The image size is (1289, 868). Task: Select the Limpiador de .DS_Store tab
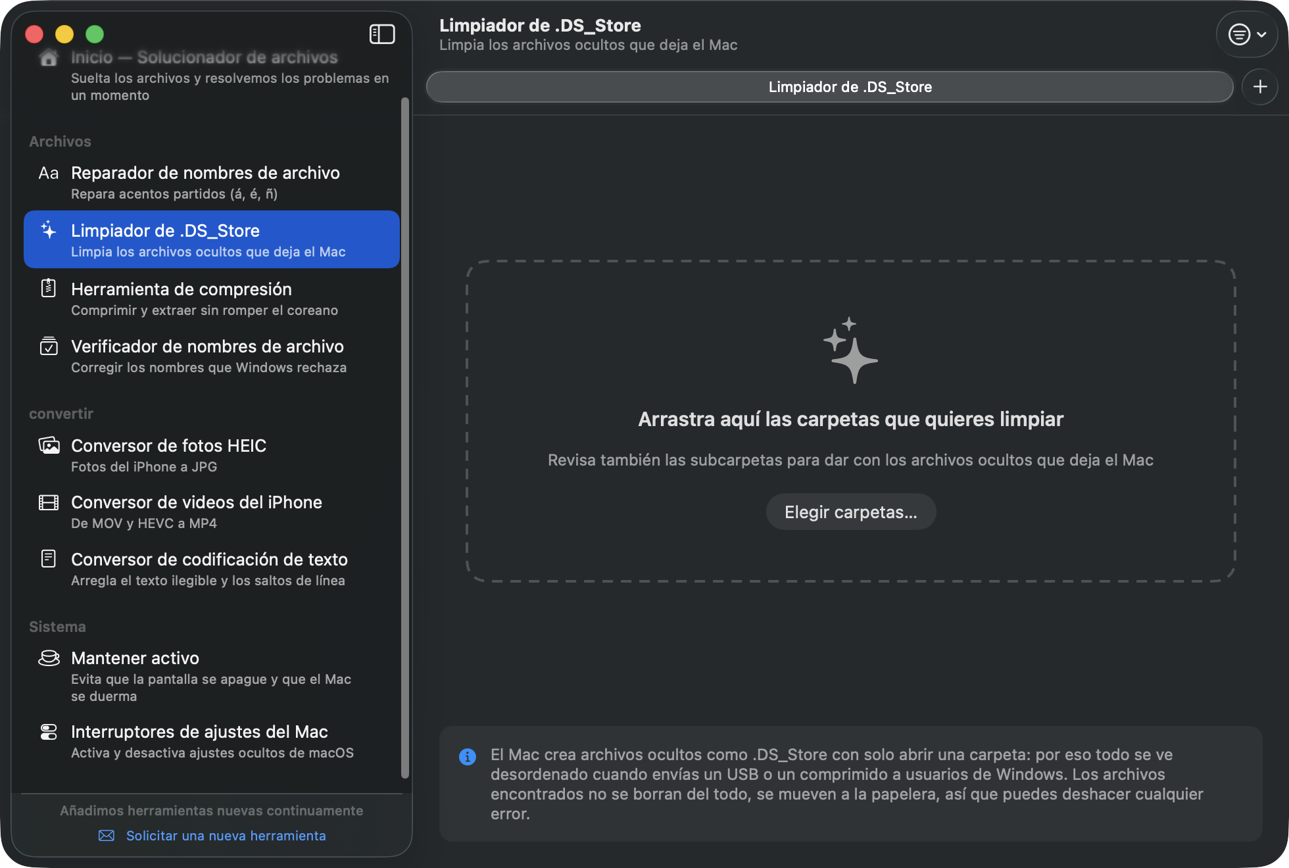click(x=830, y=87)
